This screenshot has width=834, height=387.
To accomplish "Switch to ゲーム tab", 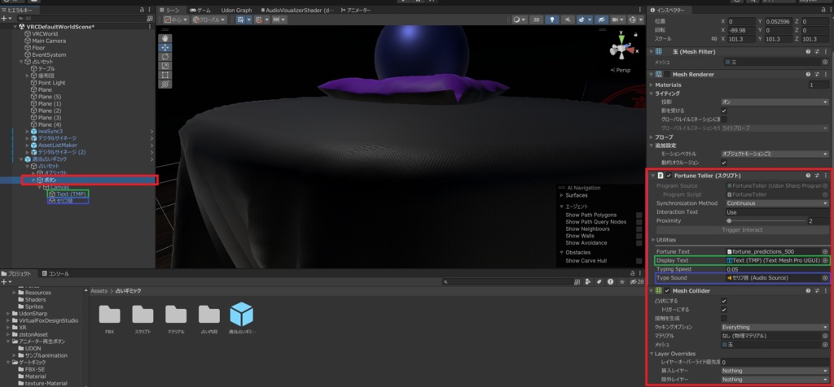I will point(201,10).
